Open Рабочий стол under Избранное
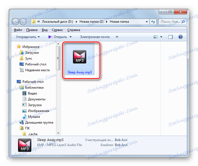The width and height of the screenshot is (198, 166). point(36,64)
